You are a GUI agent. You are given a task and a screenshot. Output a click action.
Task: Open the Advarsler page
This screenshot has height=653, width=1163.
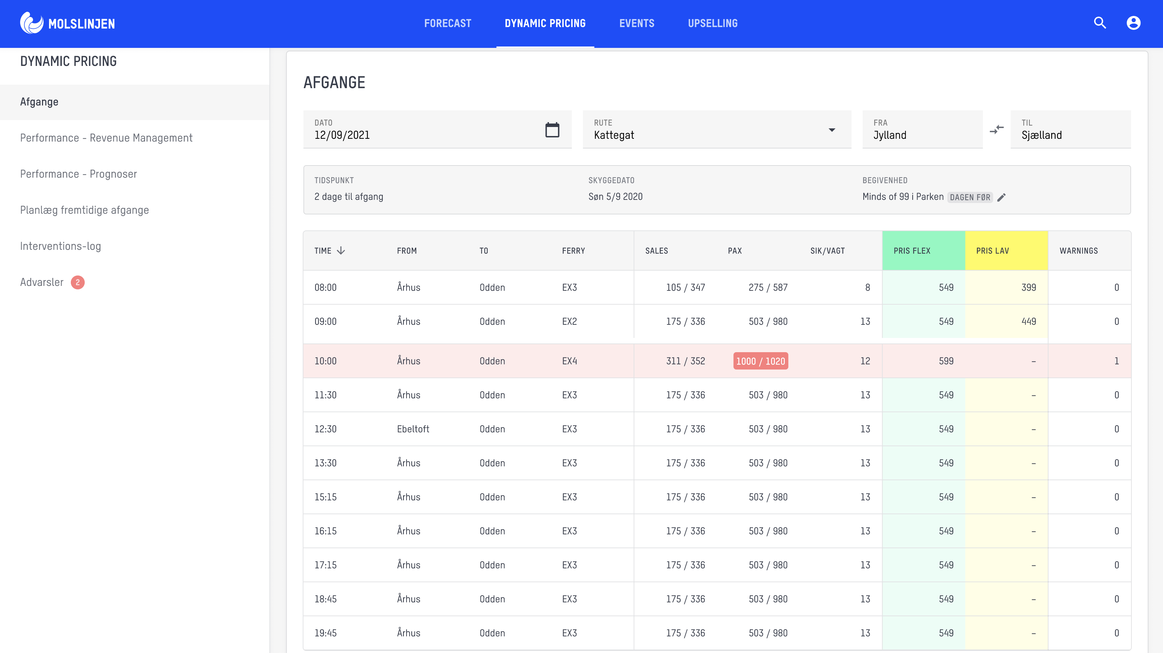(42, 282)
